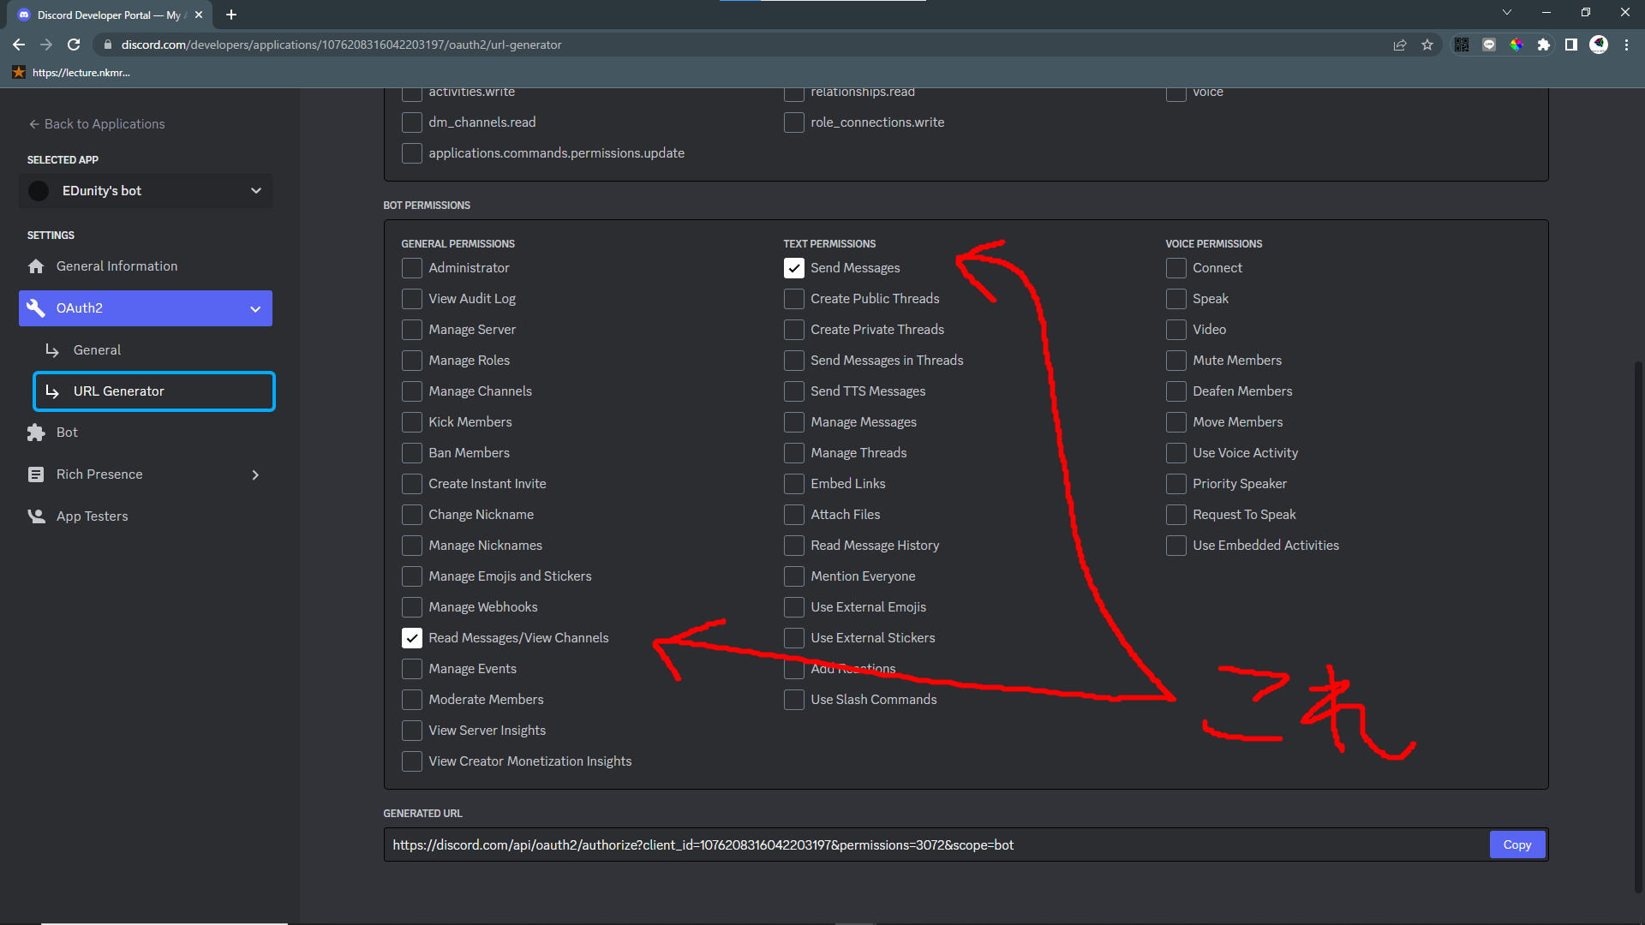1645x925 pixels.
Task: Open the General OAuth2 sub-item
Action: [97, 350]
